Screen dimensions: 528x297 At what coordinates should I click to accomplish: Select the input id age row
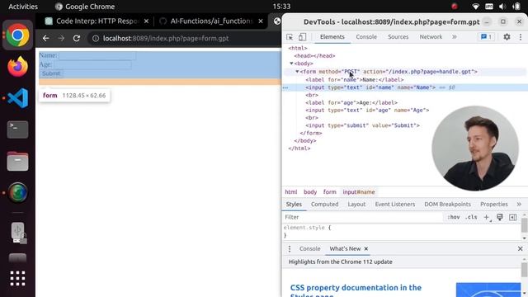367,110
